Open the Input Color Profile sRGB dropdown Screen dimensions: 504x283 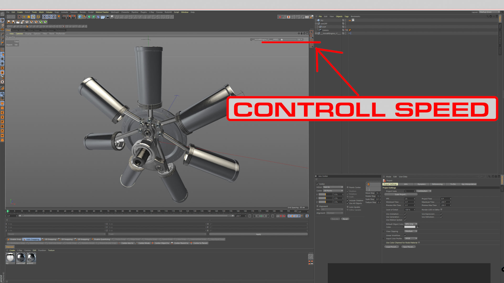pyautogui.click(x=411, y=238)
